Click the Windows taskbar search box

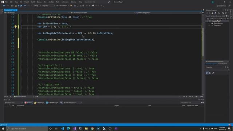[x=27, y=128]
